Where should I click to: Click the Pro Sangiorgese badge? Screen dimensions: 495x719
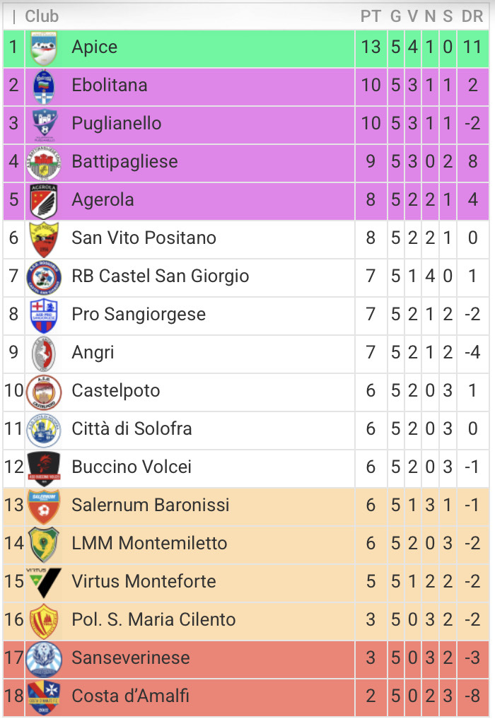click(x=44, y=315)
